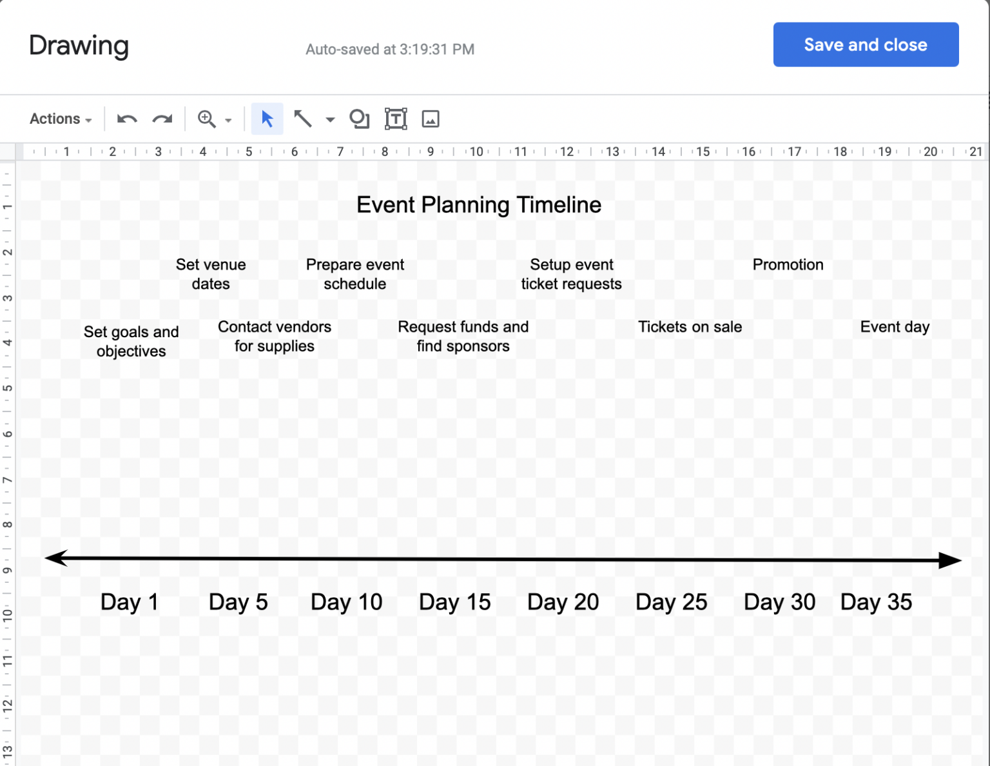Insert a Text box using the toolbar
Image resolution: width=990 pixels, height=766 pixels.
click(x=395, y=119)
